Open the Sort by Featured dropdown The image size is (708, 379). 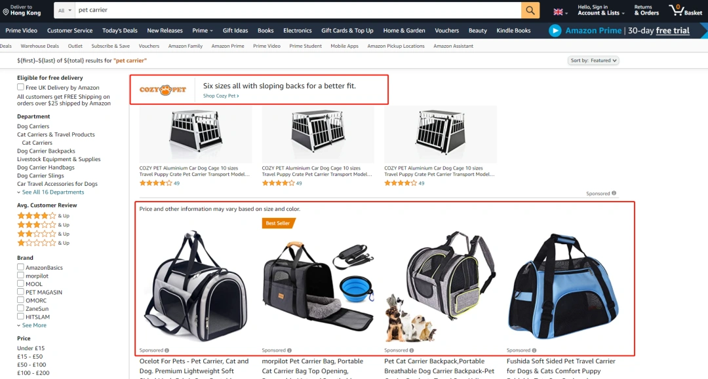point(593,60)
